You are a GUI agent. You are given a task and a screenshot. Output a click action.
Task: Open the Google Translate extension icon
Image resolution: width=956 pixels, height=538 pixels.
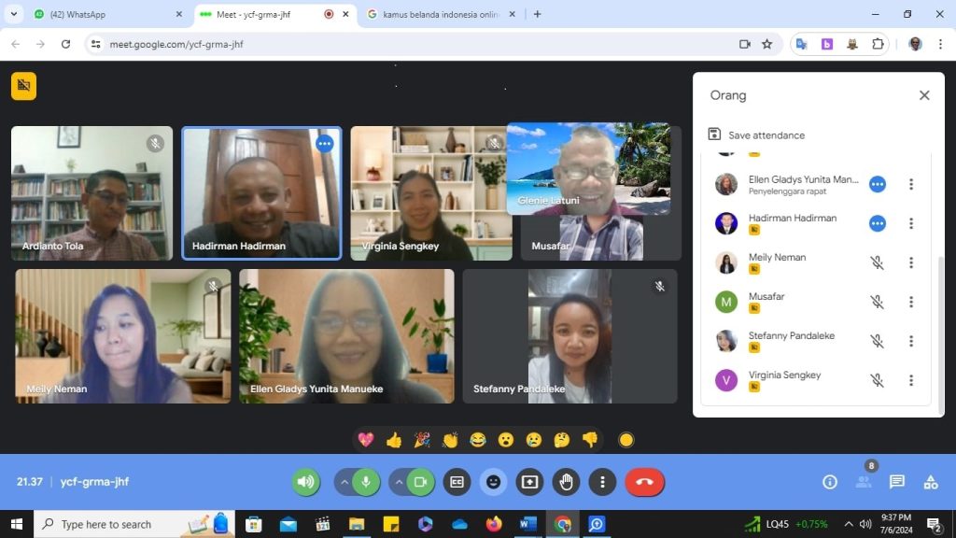pos(802,44)
